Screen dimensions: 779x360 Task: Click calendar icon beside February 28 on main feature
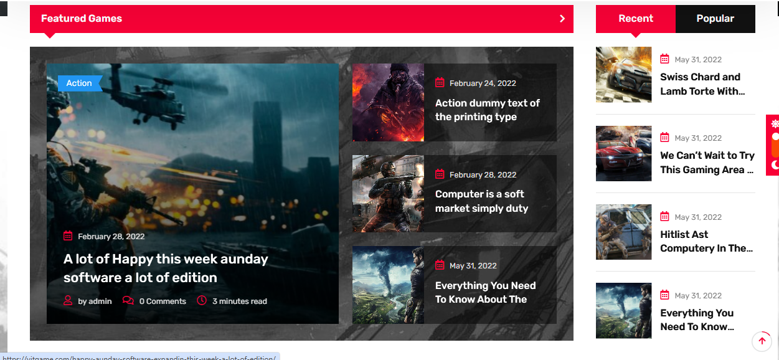pos(68,235)
